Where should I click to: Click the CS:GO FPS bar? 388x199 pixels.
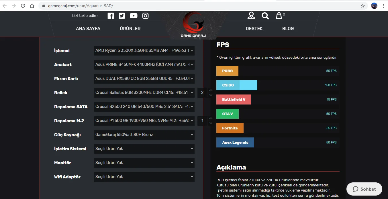(x=237, y=85)
